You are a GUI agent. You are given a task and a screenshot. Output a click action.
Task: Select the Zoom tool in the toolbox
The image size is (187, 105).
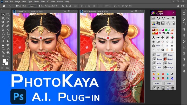coord(3,56)
